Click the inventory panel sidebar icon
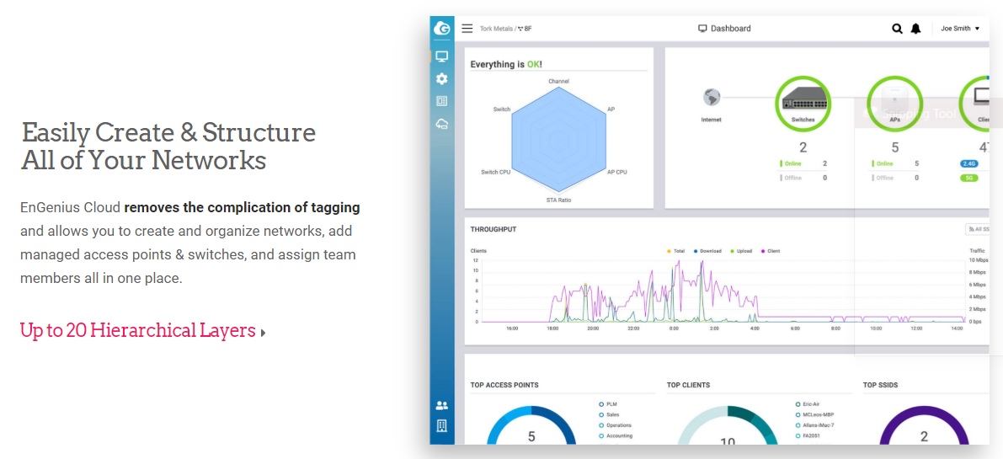Image resolution: width=1003 pixels, height=459 pixels. pos(441,101)
